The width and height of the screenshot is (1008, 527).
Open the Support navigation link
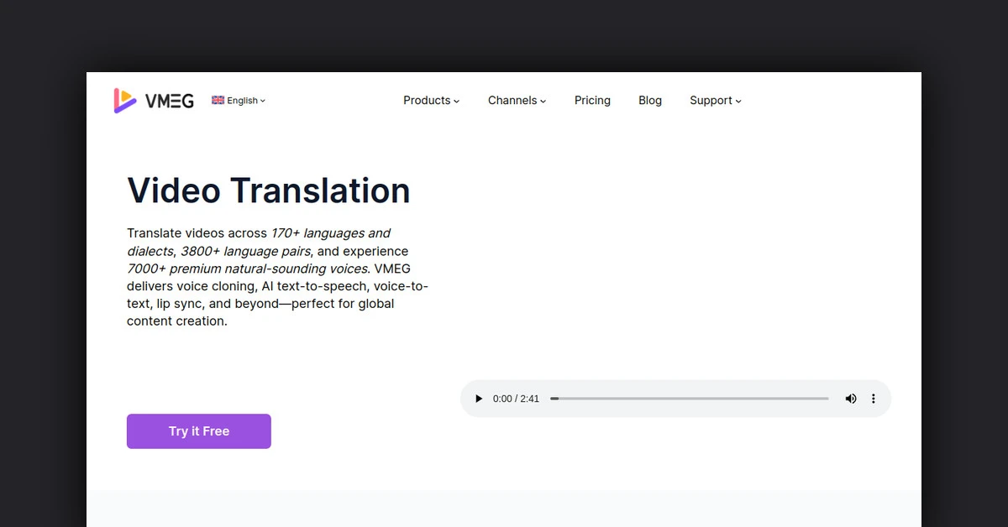pos(714,100)
